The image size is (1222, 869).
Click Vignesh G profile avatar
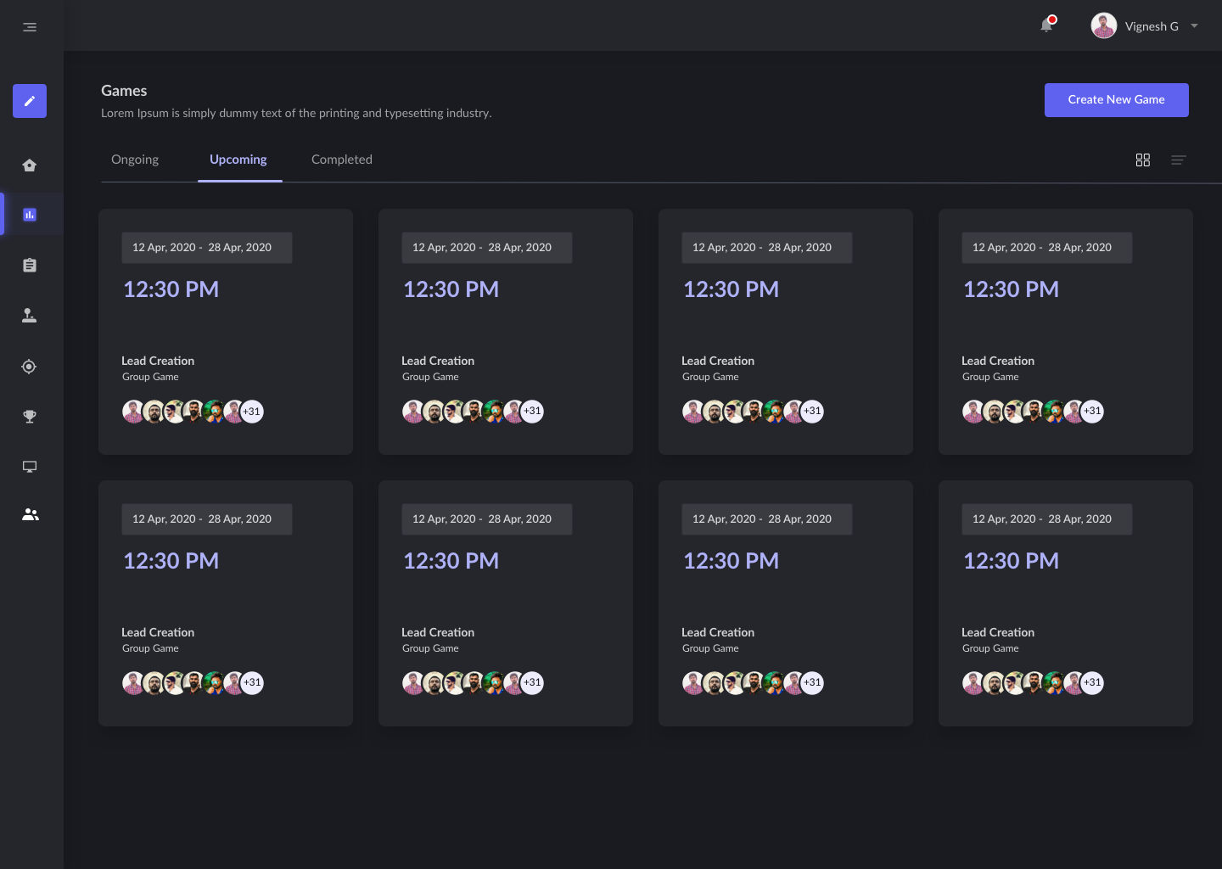tap(1104, 26)
